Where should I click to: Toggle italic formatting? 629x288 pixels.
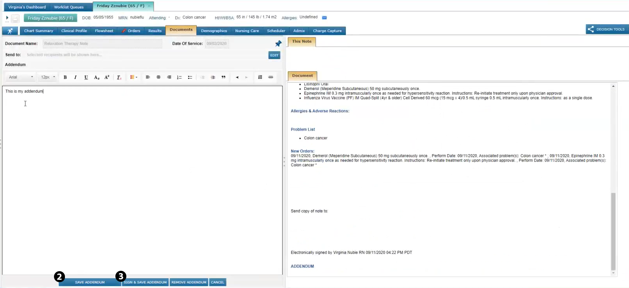75,77
